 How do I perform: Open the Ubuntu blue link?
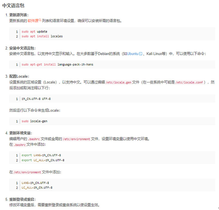(x=133, y=54)
